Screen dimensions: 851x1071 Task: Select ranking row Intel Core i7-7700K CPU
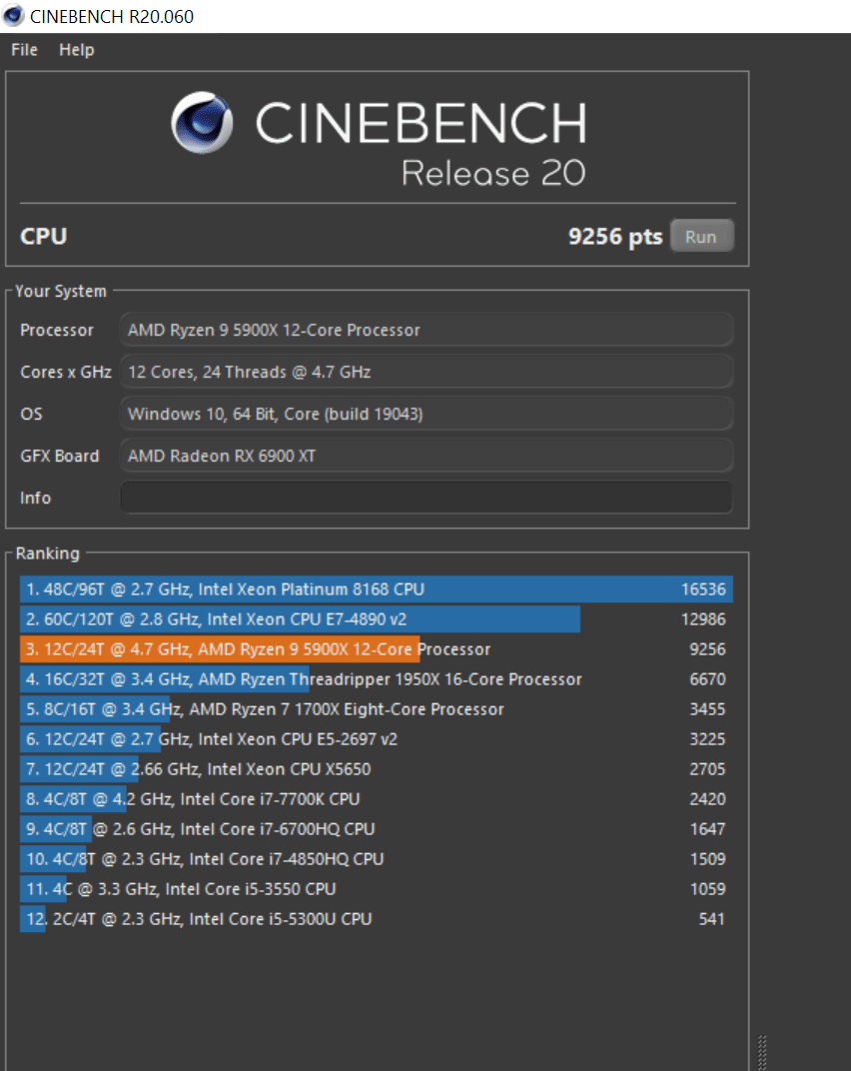pyautogui.click(x=377, y=800)
